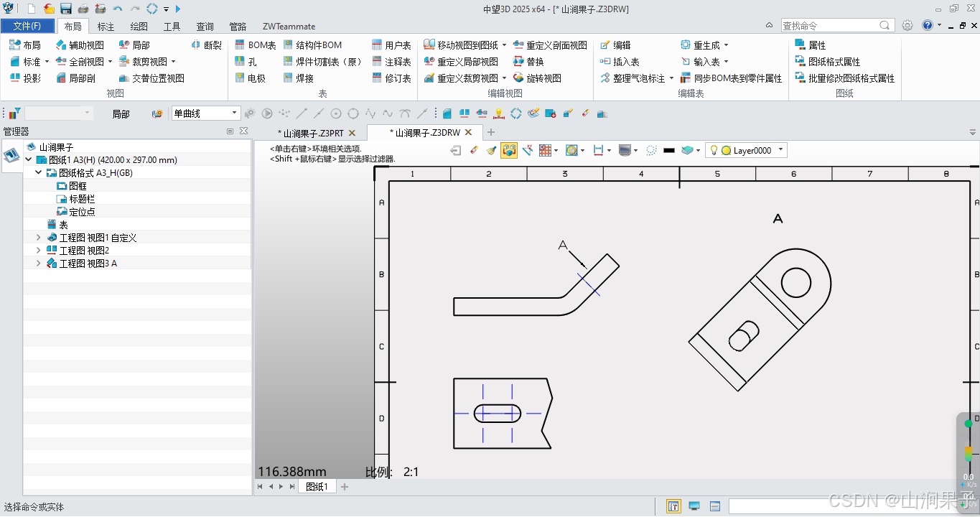Switch to the 标注 ribbon tab
Viewport: 980px width, 517px height.
click(106, 27)
